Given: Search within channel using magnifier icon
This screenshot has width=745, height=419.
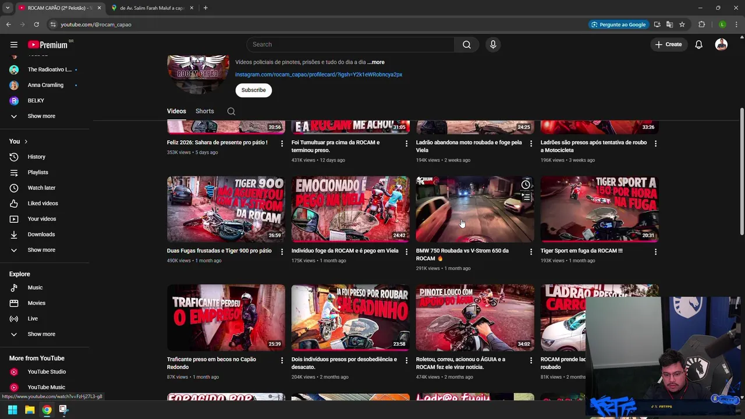Looking at the screenshot, I should click(231, 111).
